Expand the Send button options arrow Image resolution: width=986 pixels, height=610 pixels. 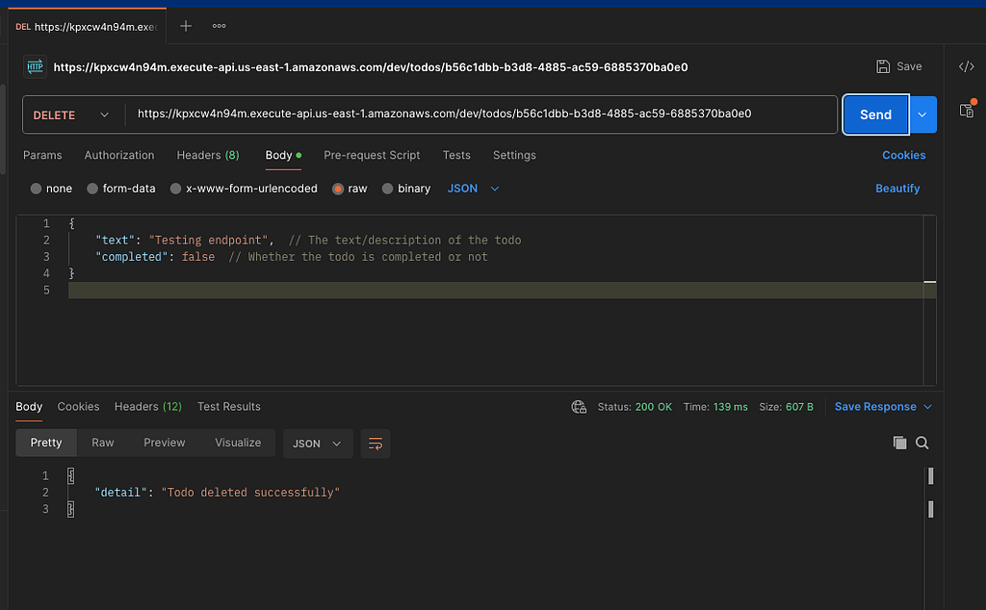pyautogui.click(x=921, y=114)
